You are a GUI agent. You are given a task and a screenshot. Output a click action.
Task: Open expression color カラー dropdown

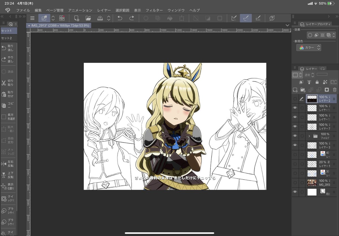click(x=308, y=48)
